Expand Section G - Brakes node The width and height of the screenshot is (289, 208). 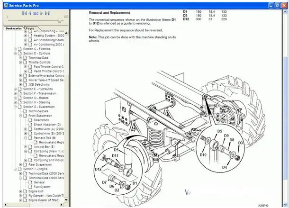click(15, 98)
